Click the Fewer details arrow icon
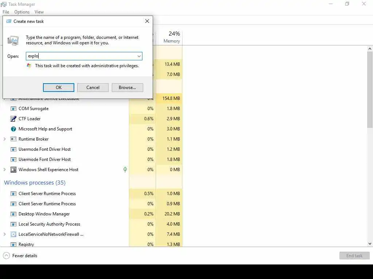The image size is (373, 279). [7, 255]
